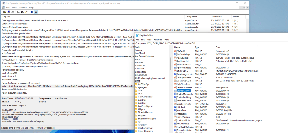Screen dimensions: 288x133
Task: Select the AADConfigs folder in registry tree
Action: pyautogui.click(x=144, y=84)
